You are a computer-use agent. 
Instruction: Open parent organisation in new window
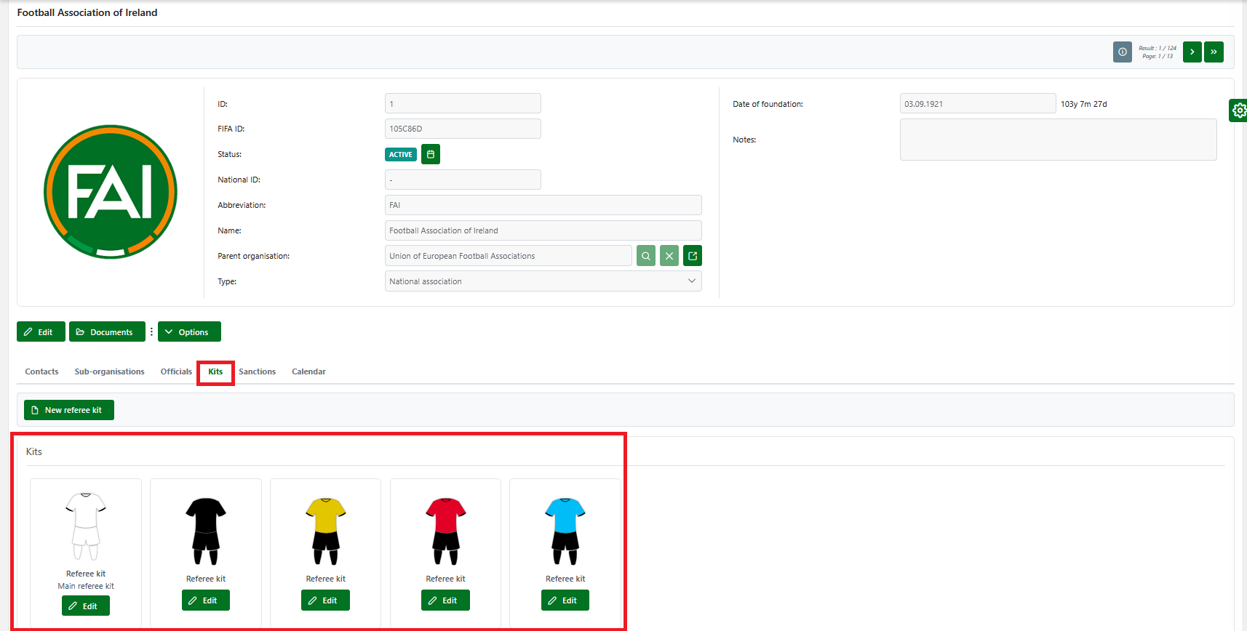[x=693, y=256]
